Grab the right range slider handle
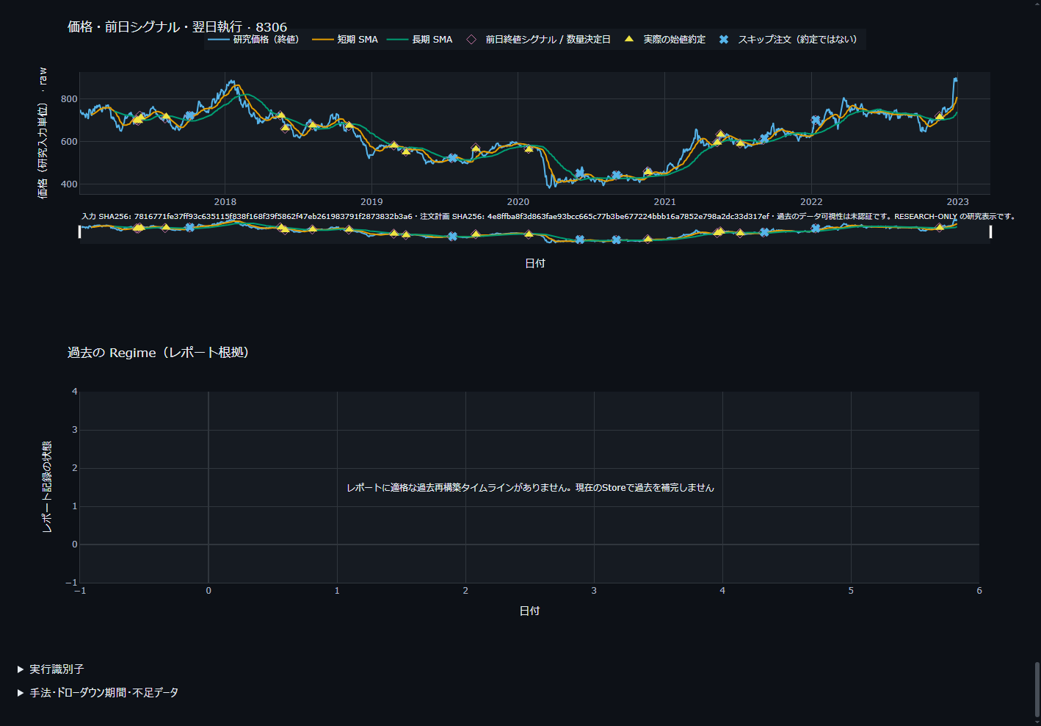Image resolution: width=1041 pixels, height=726 pixels. click(x=990, y=232)
